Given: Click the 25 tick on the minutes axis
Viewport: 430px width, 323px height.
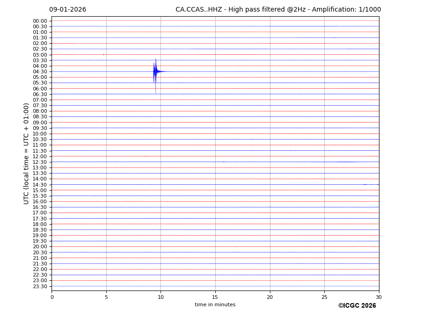Looking at the screenshot, I should click(x=324, y=297).
